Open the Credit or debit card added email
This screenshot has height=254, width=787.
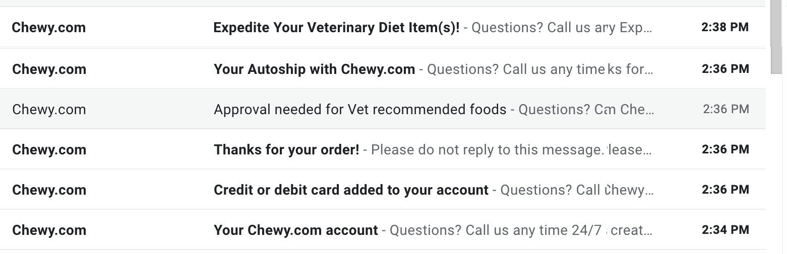(351, 190)
